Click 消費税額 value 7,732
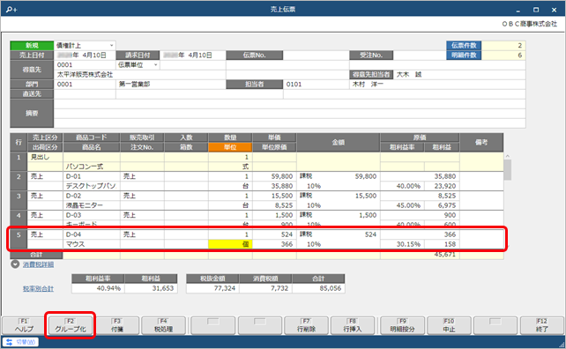The image size is (566, 349). tap(265, 288)
